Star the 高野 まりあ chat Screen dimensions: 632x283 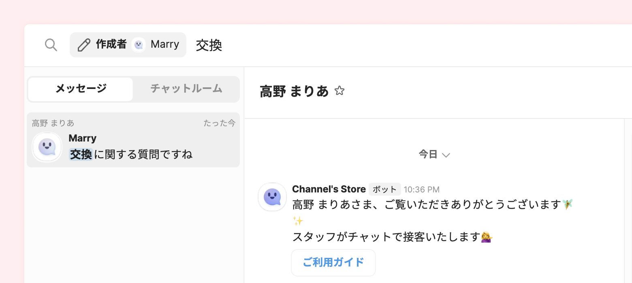coord(339,91)
